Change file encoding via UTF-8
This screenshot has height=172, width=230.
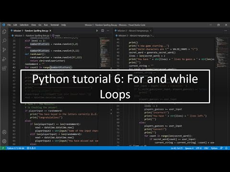199,148
